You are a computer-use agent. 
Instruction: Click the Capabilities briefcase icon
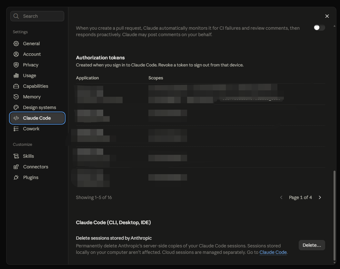tap(16, 86)
